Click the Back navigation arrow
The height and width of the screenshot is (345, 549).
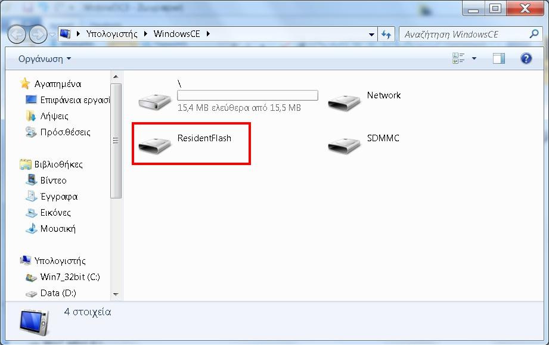click(17, 35)
